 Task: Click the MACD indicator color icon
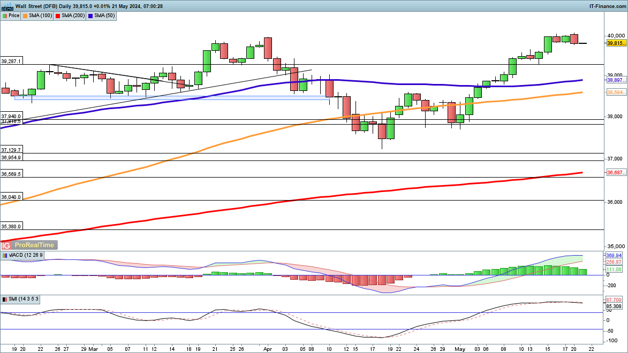[5, 256]
